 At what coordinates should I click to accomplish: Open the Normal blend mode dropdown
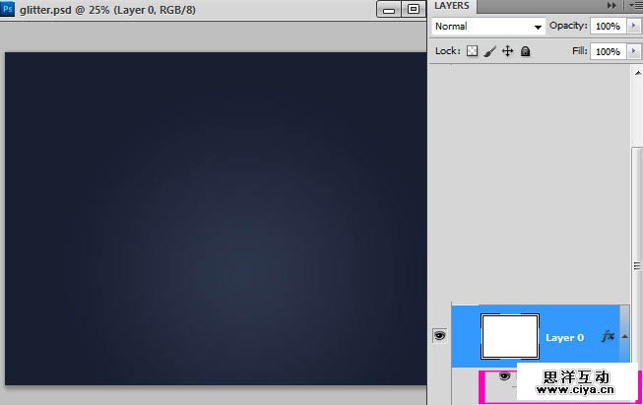(x=488, y=27)
